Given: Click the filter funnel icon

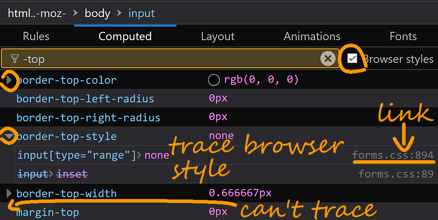Looking at the screenshot, I should 14,59.
